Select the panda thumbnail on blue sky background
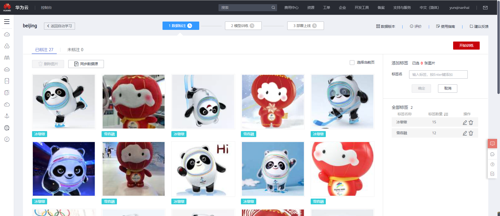This screenshot has height=216, width=500. 273,169
